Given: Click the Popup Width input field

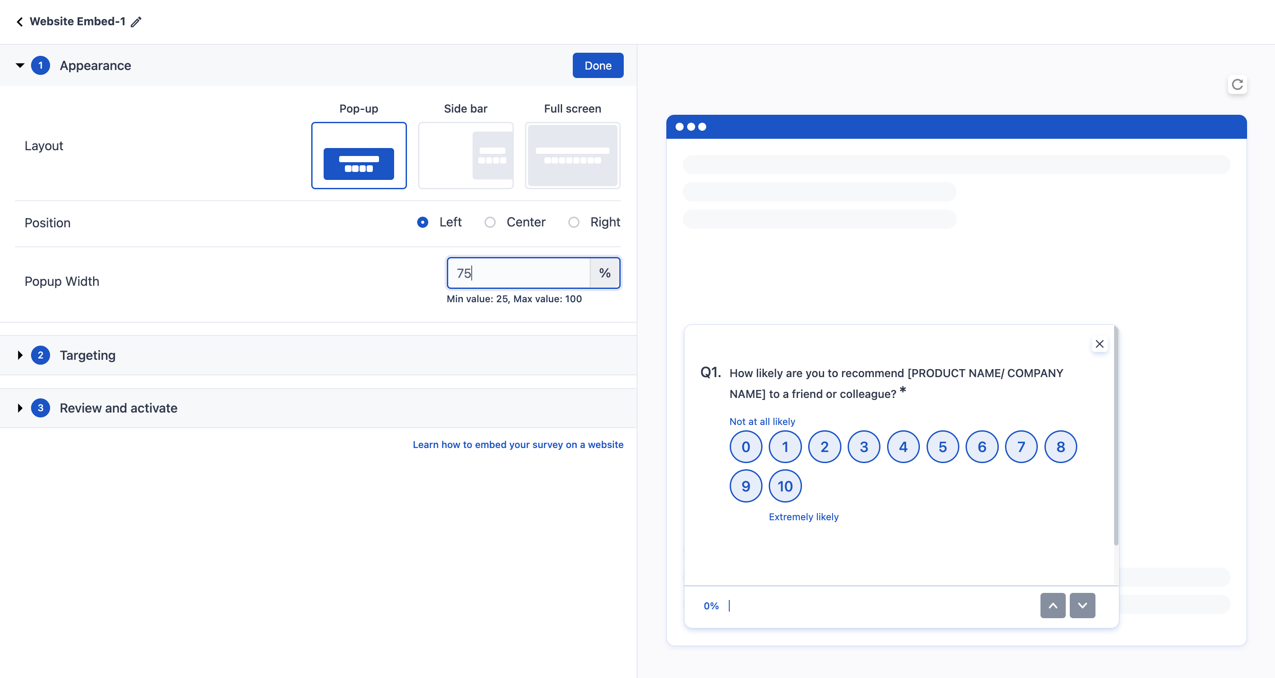Looking at the screenshot, I should point(518,273).
